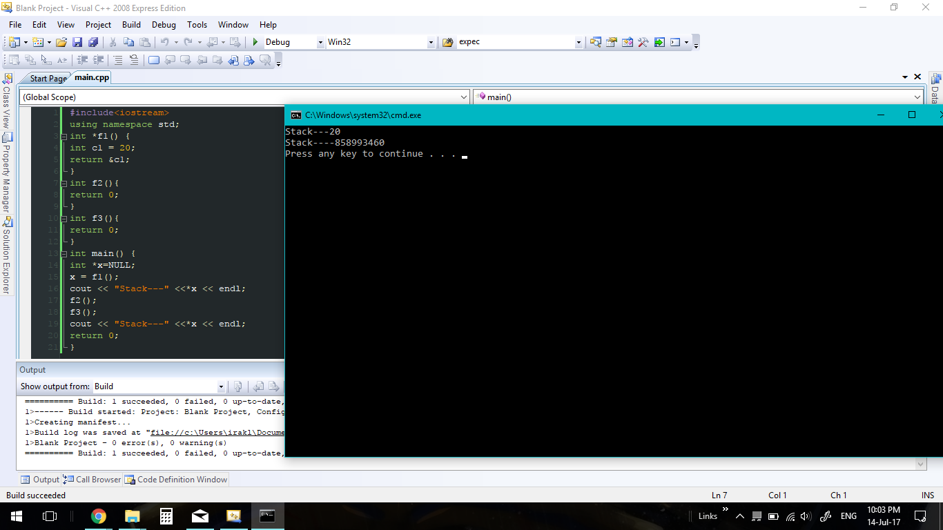This screenshot has width=943, height=530.
Task: Open a file with the folder icon
Action: coord(61,42)
